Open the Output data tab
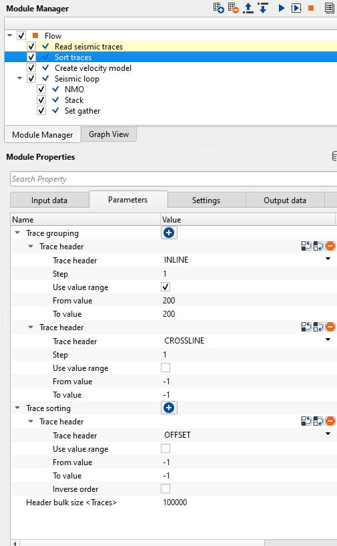Image resolution: width=337 pixels, height=546 pixels. coord(285,200)
